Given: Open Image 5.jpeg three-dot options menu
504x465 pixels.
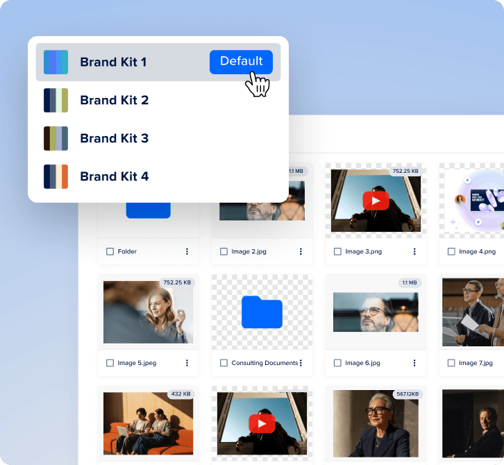Looking at the screenshot, I should point(187,363).
